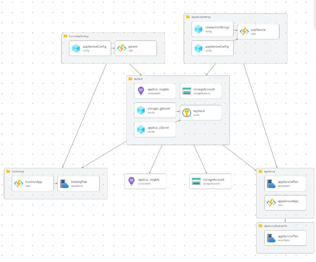Click the folder icon of appServiceHostingPlan group

[x=260, y=226]
